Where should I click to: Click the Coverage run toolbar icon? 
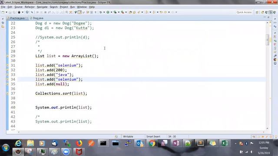point(115,12)
